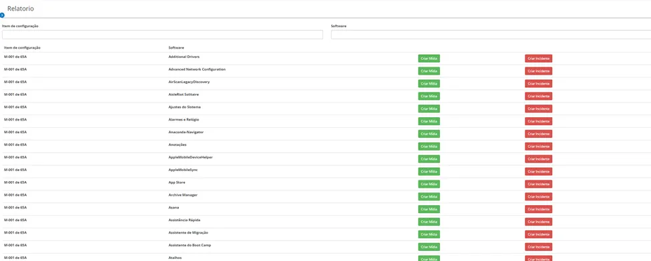Click the Ajustes do Sistema text
Viewport: 651px width, 261px height.
(x=185, y=107)
